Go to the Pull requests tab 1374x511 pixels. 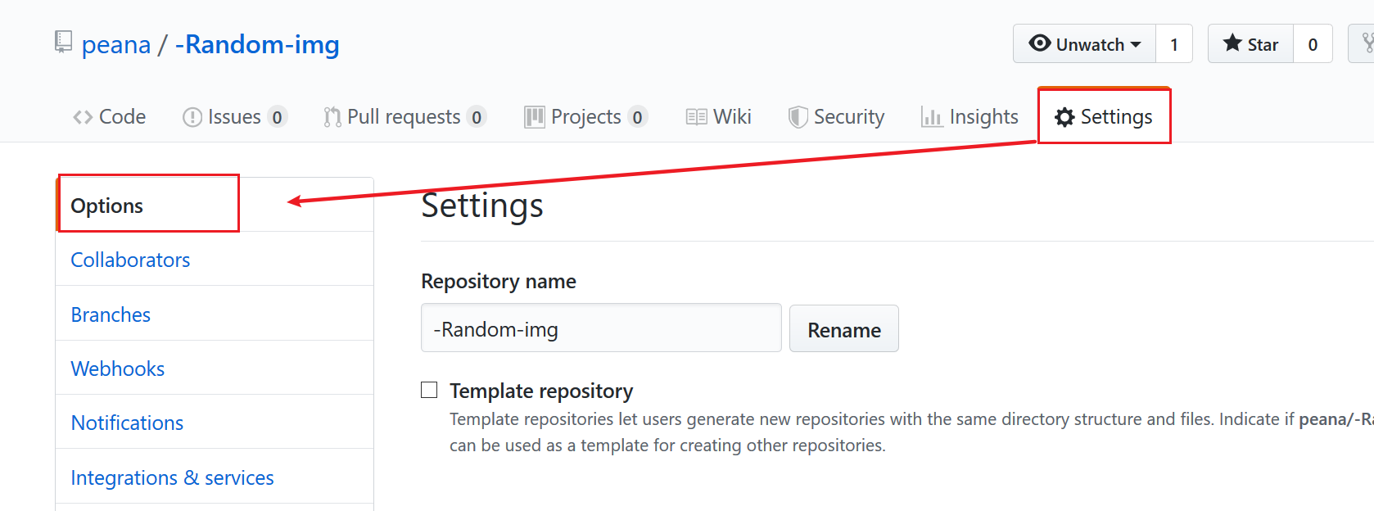(405, 117)
